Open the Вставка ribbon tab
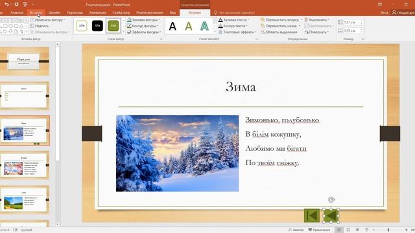 point(36,13)
